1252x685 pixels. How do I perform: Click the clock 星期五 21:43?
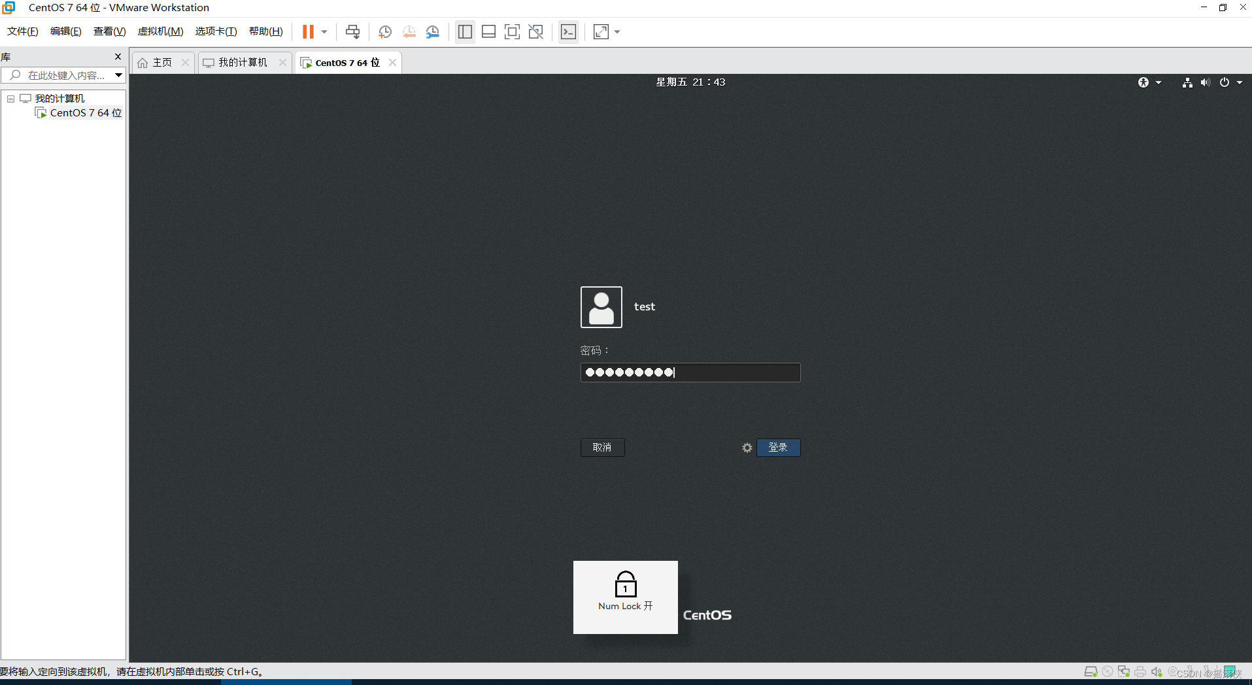tap(690, 82)
